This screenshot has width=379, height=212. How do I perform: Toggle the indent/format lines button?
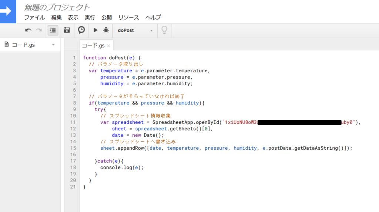pyautogui.click(x=53, y=30)
